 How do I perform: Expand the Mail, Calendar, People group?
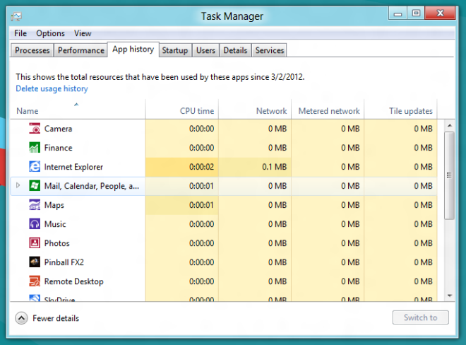[18, 185]
